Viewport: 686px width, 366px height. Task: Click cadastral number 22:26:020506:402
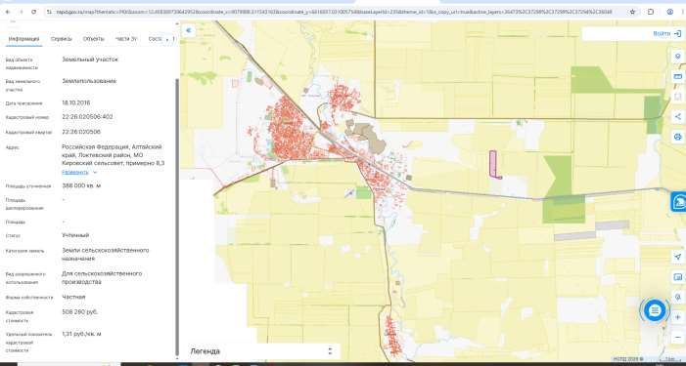tap(87, 117)
